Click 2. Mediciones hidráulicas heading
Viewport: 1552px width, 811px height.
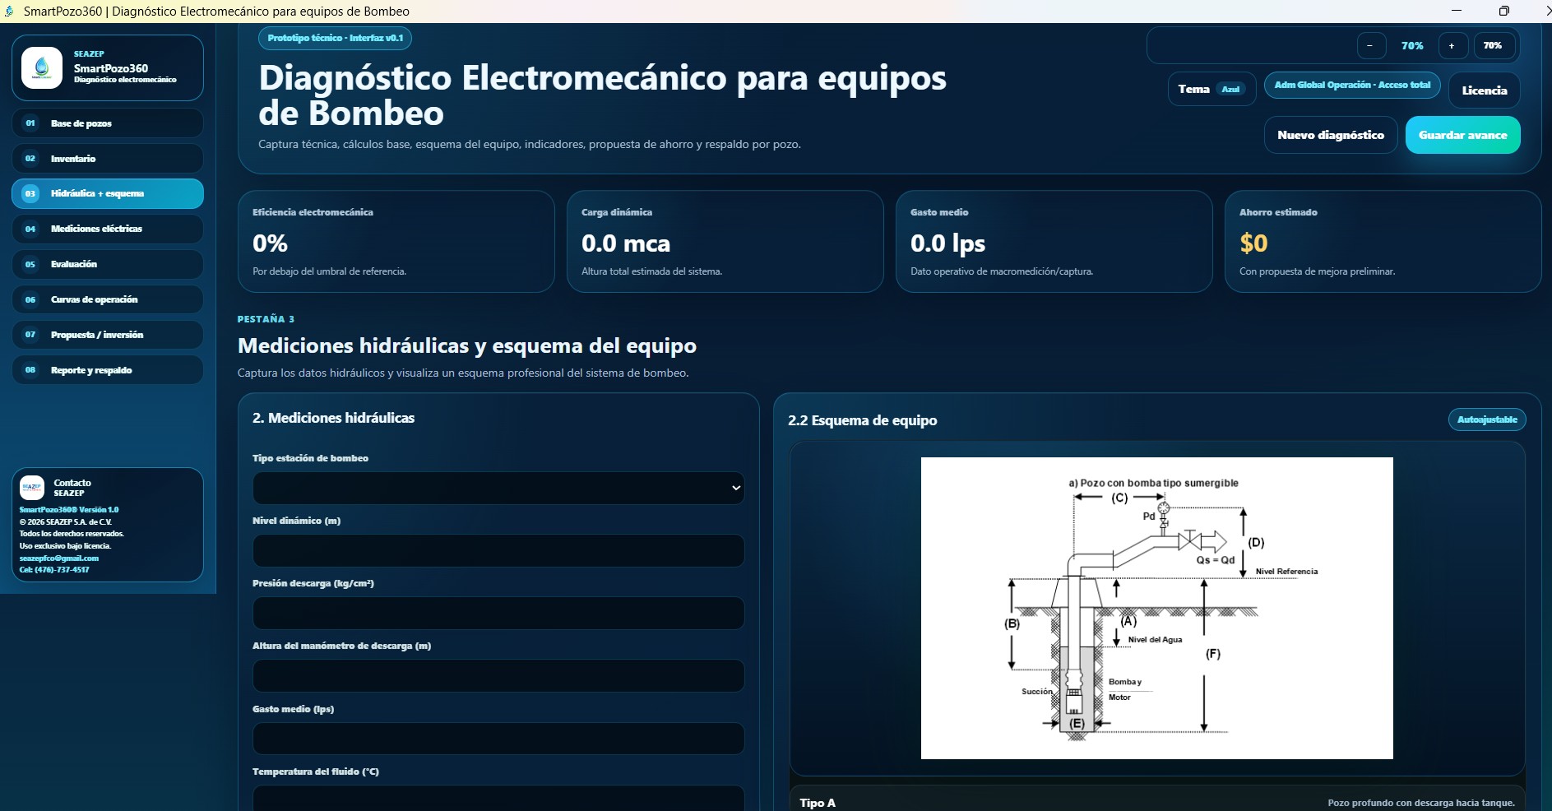334,419
